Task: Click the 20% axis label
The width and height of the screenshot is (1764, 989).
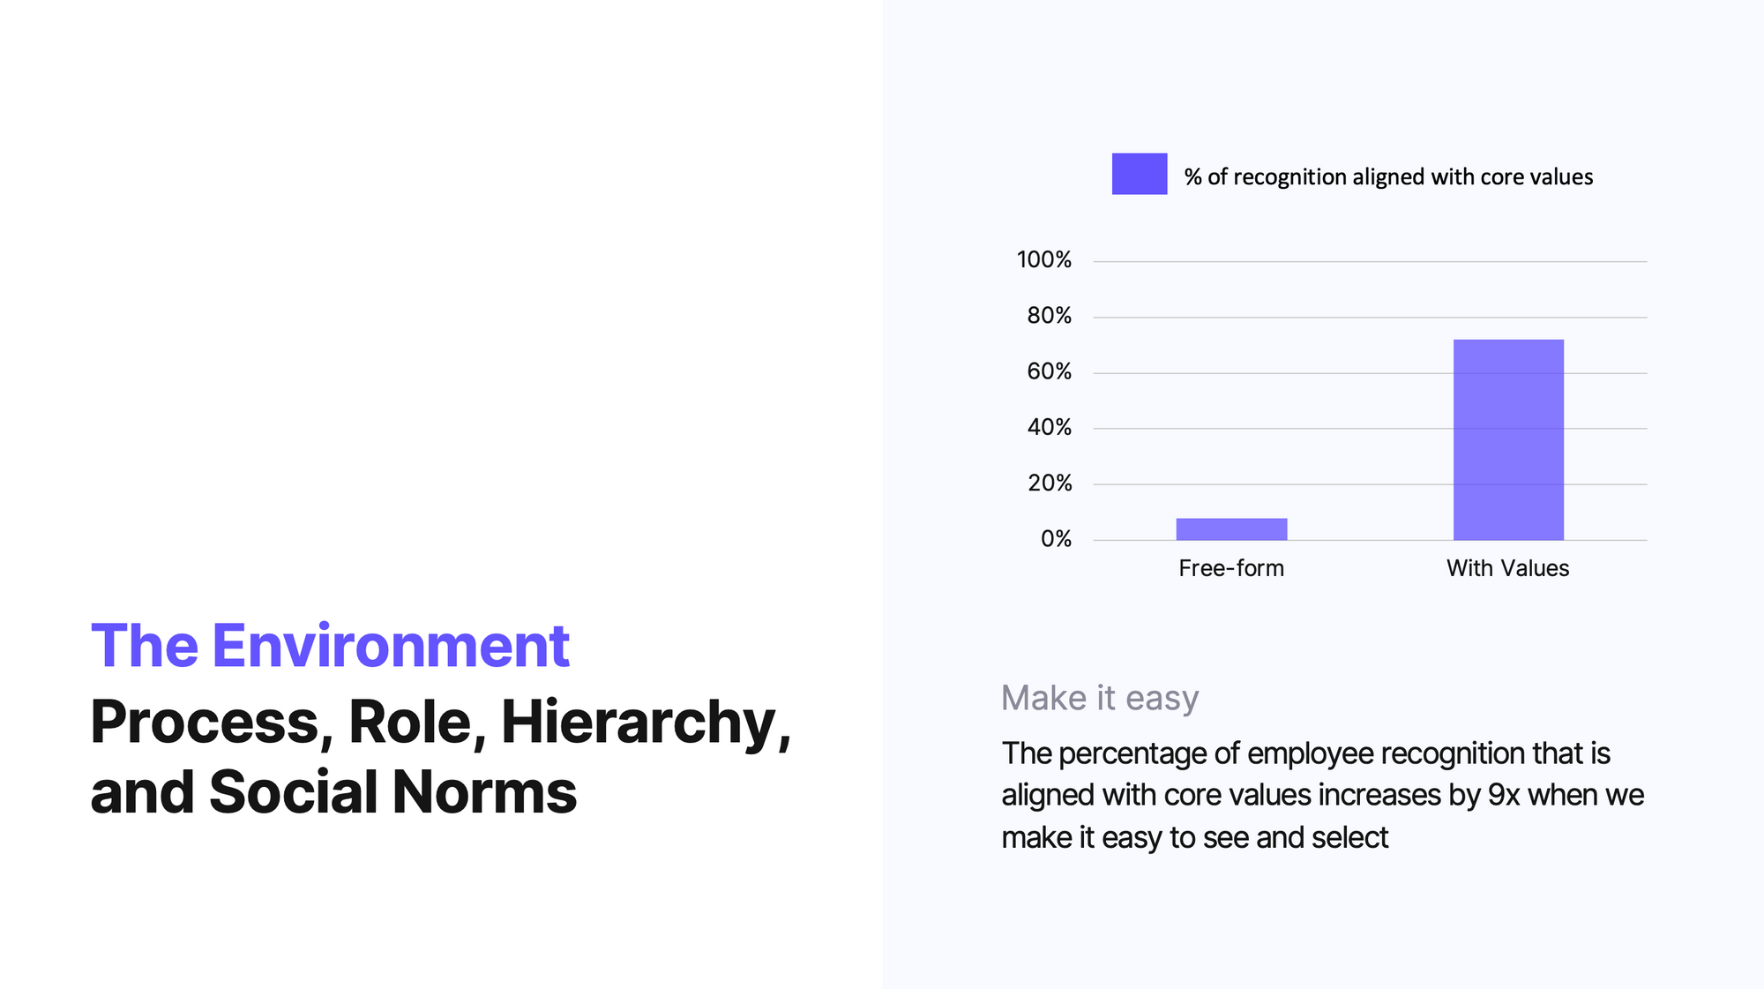Action: 1050,483
